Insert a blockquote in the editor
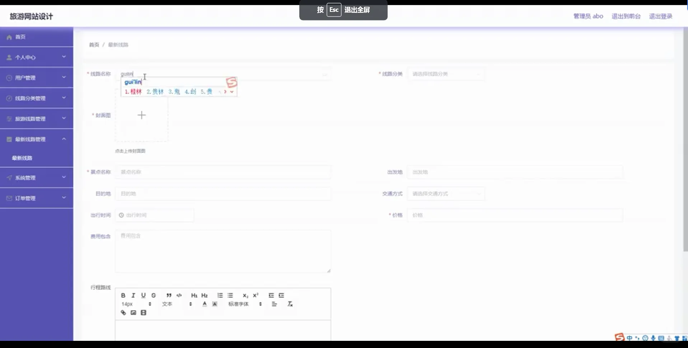 point(169,295)
